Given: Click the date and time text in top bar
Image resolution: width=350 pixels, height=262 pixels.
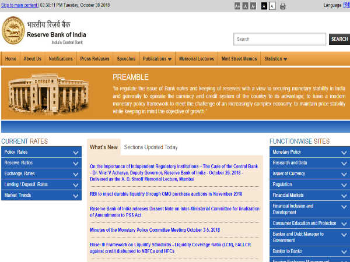Looking at the screenshot, I should click(75, 5).
